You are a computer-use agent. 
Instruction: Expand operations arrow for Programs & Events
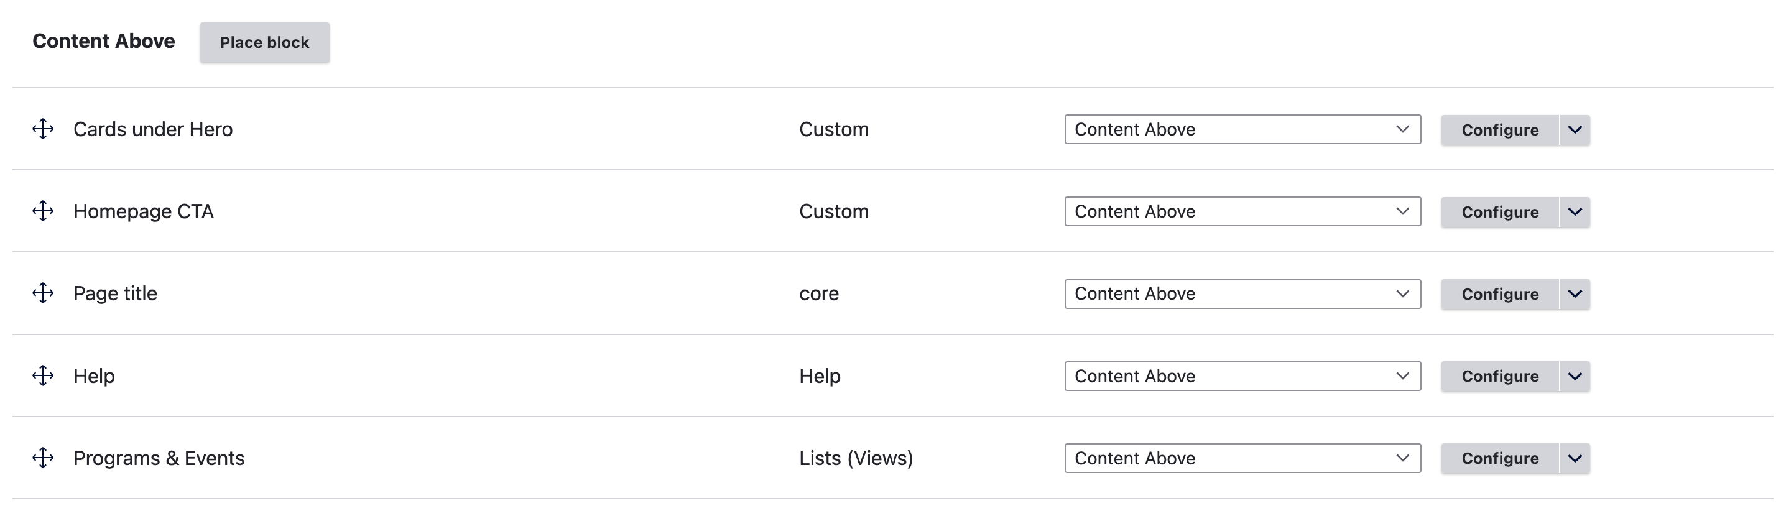pos(1575,458)
